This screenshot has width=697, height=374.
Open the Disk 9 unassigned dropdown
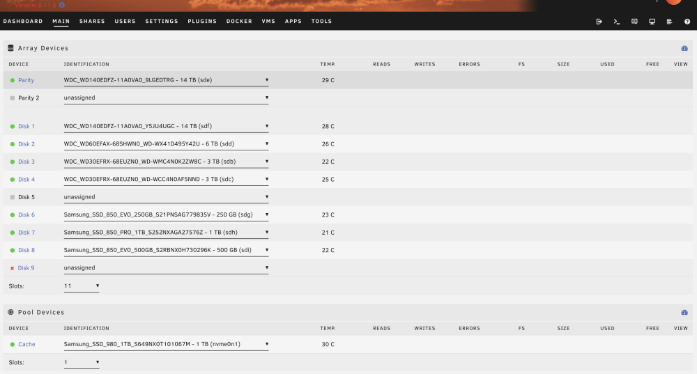166,268
